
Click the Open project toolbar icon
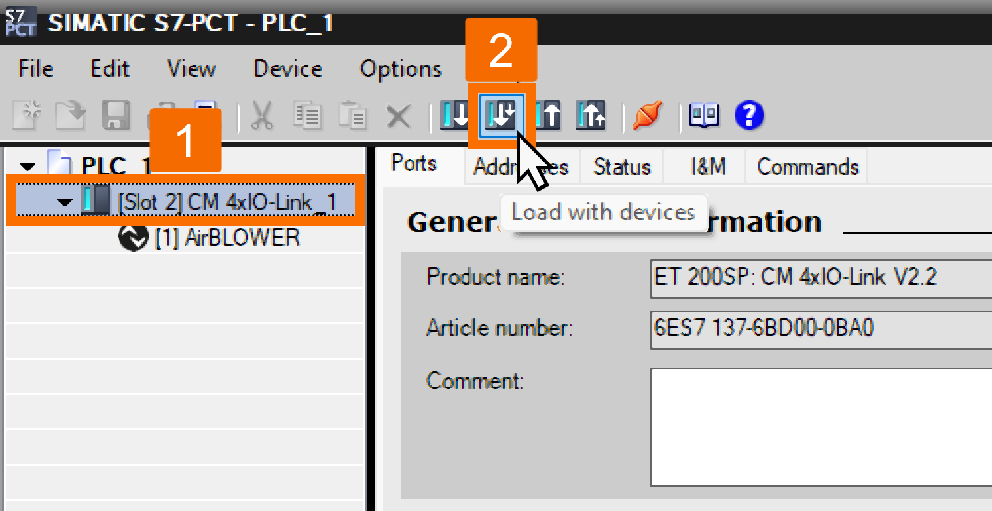(70, 116)
